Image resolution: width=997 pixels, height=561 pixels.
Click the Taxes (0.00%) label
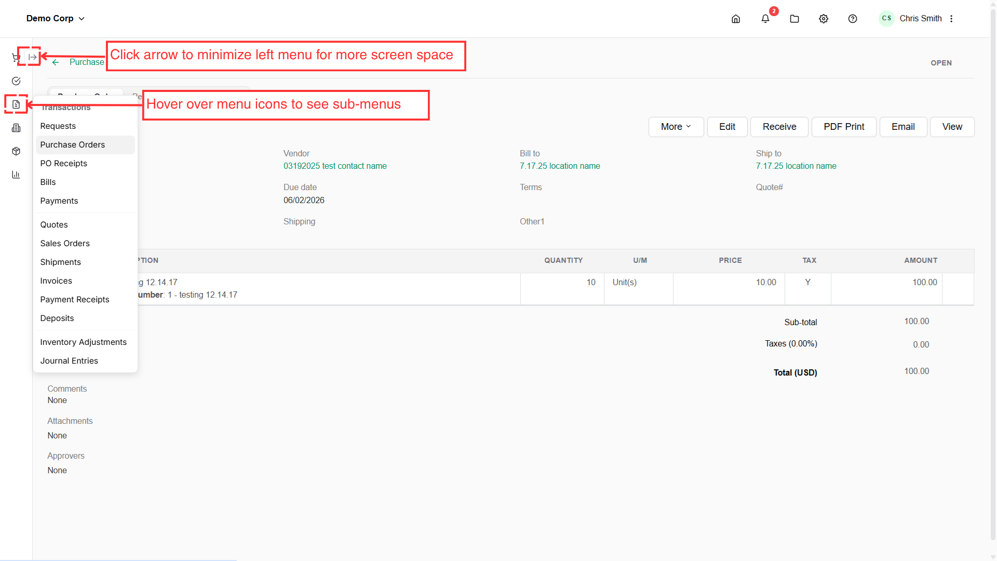coord(791,344)
